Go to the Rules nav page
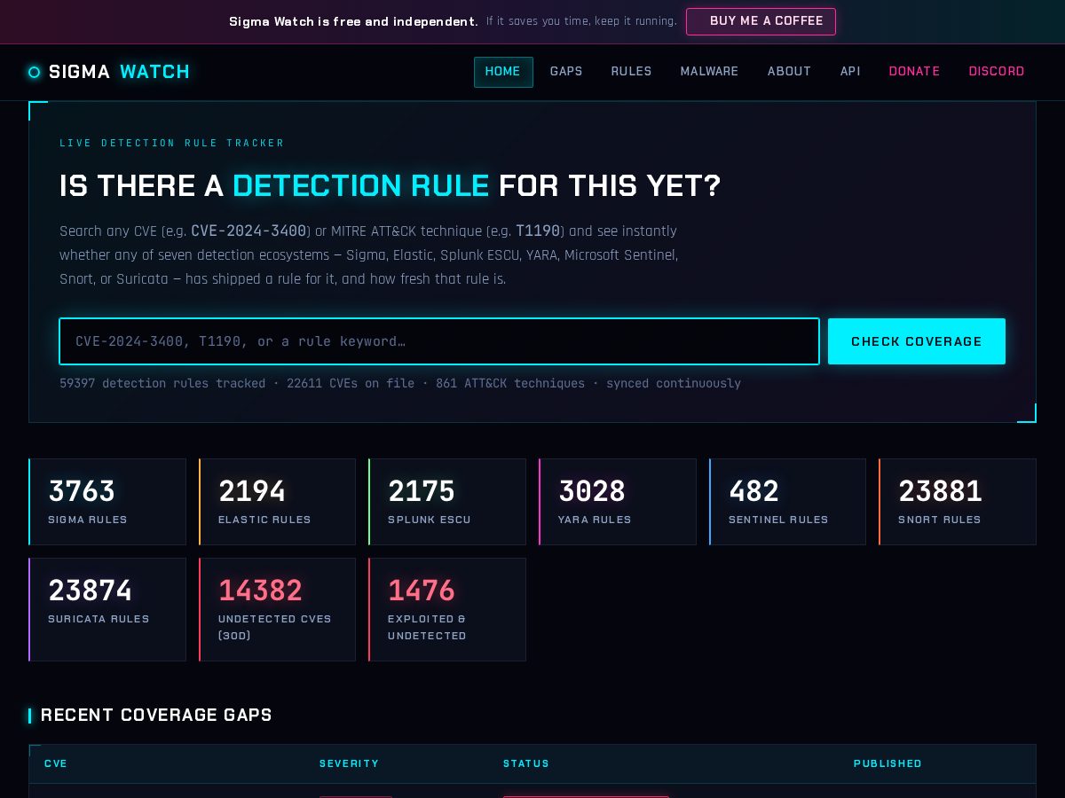 pyautogui.click(x=631, y=72)
